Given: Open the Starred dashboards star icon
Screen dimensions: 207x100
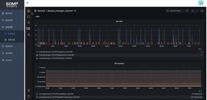Looking at the screenshot, I should click(29, 23).
